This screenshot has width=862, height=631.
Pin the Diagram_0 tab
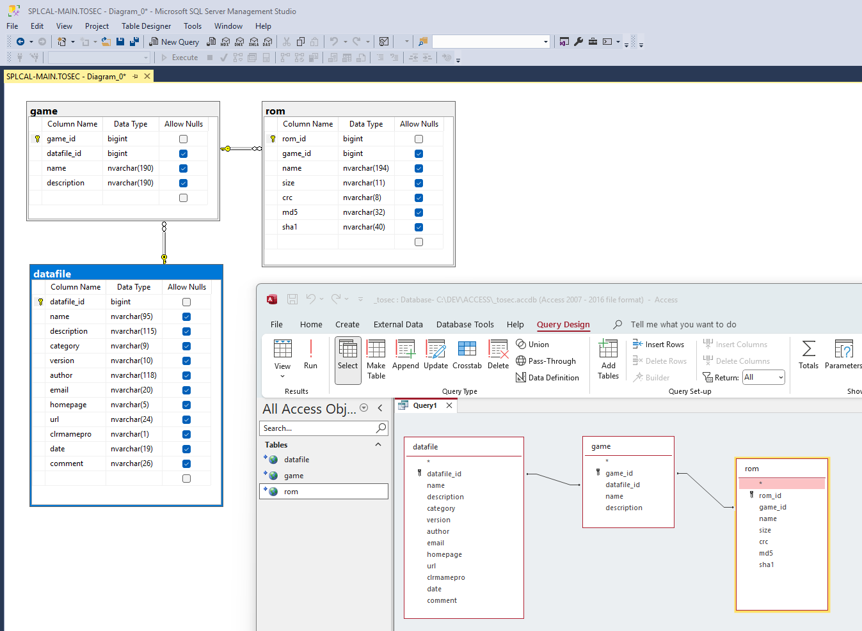(x=136, y=76)
